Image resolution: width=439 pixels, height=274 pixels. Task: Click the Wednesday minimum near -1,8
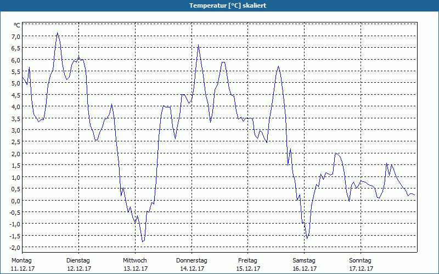click(x=143, y=241)
